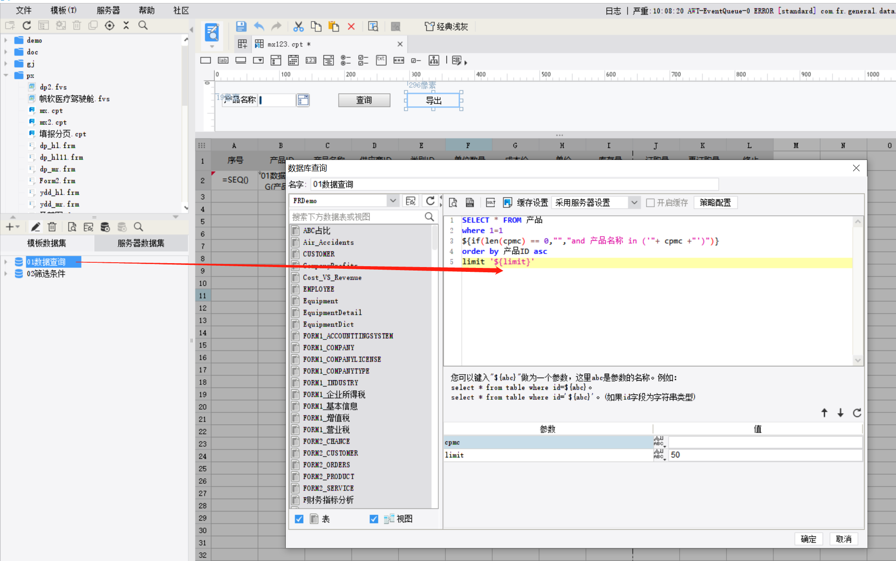Click the refresh tables icon beside FRDemo

click(x=430, y=201)
